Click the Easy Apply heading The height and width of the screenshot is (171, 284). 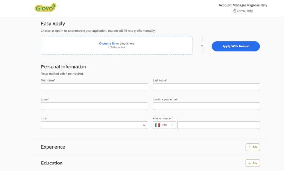coord(53,24)
